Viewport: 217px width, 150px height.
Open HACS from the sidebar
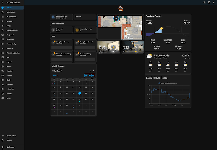8,80
